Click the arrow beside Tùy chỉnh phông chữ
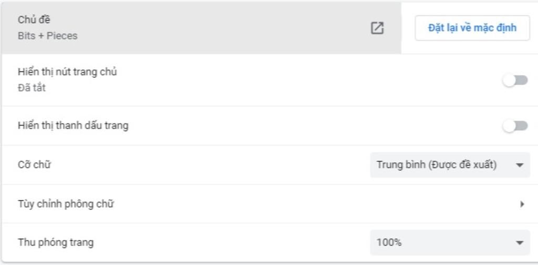 tap(522, 204)
